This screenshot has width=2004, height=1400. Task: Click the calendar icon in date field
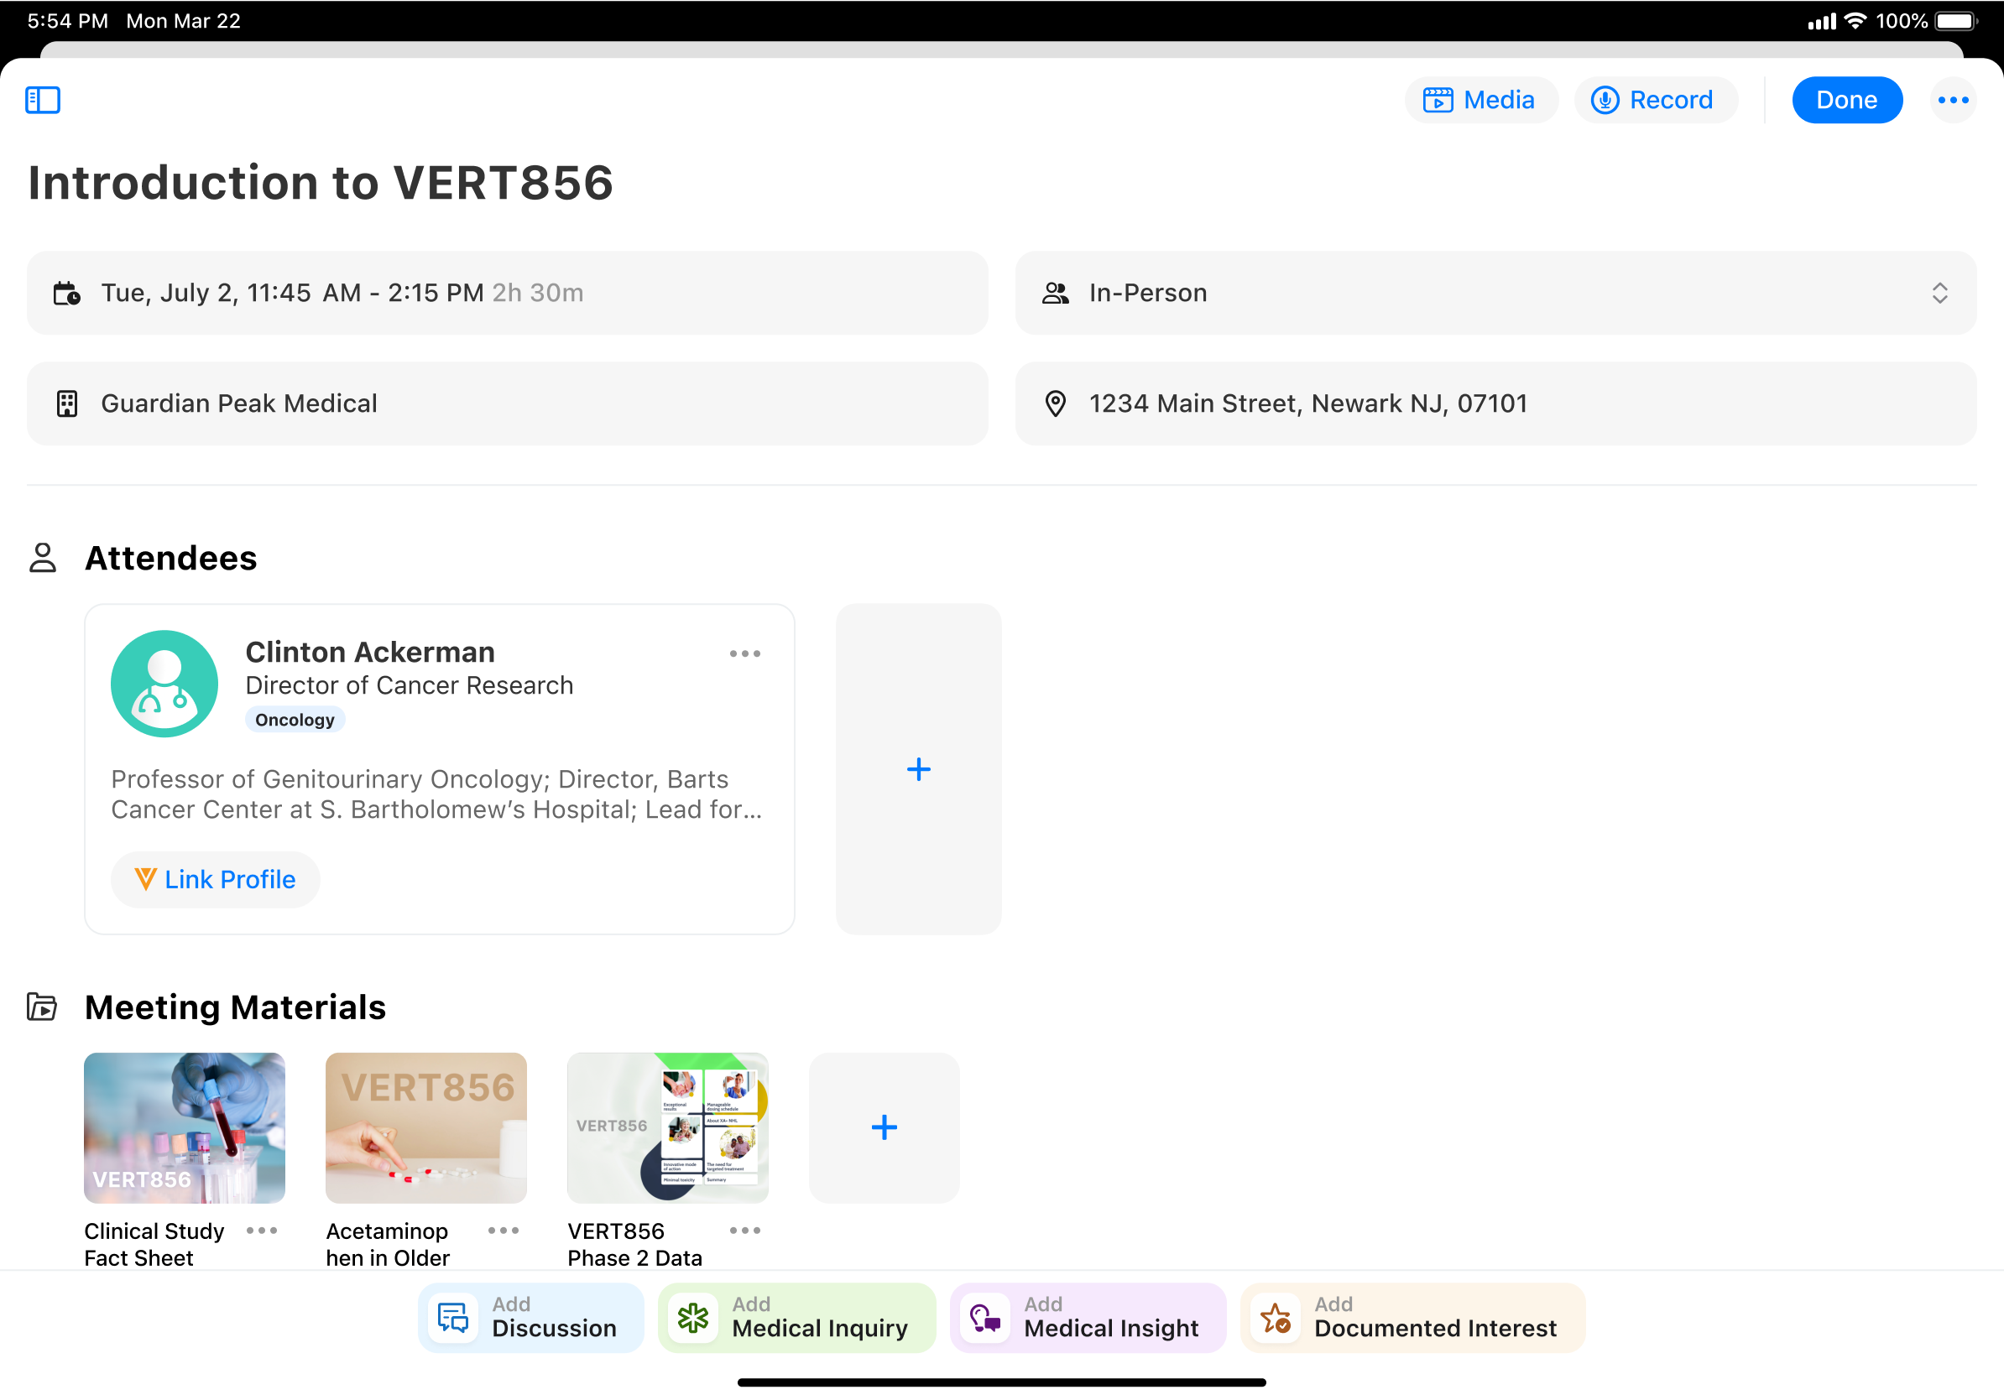click(x=67, y=293)
